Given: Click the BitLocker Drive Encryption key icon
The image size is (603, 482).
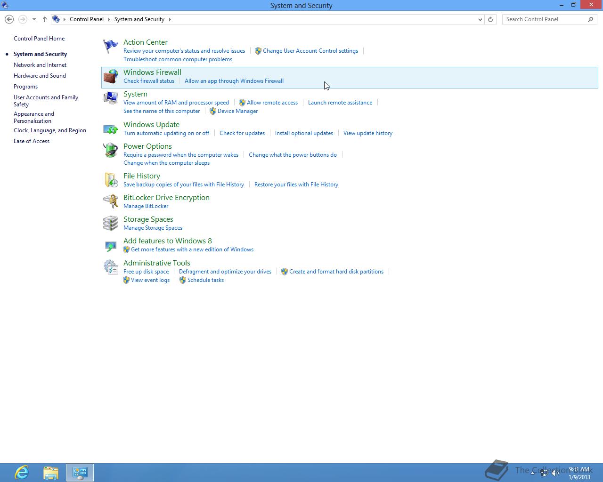Looking at the screenshot, I should (x=110, y=202).
